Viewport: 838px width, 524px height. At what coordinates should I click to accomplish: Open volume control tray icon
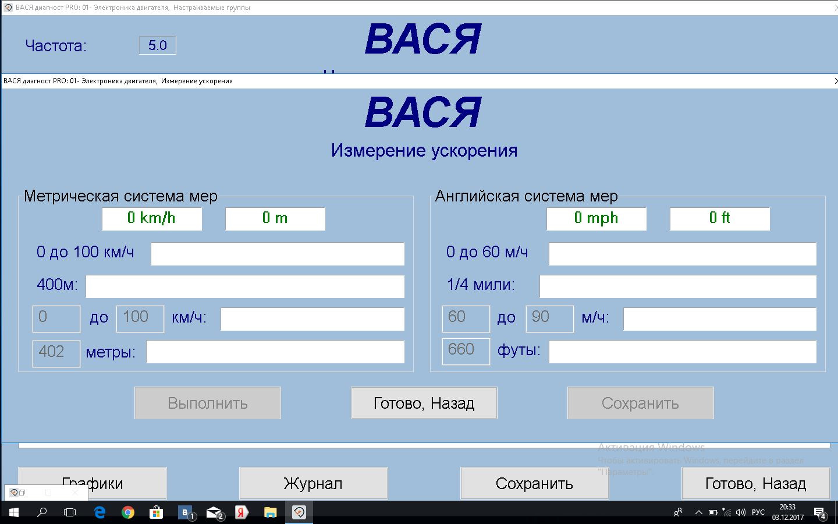pos(741,513)
